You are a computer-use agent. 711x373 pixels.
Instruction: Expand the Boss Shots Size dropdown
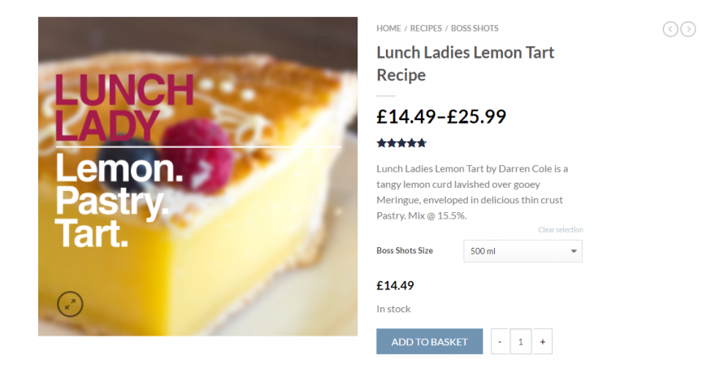pos(522,251)
